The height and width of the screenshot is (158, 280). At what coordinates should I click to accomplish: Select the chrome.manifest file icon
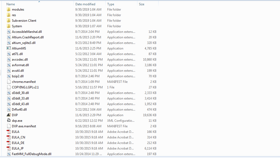click(8, 82)
